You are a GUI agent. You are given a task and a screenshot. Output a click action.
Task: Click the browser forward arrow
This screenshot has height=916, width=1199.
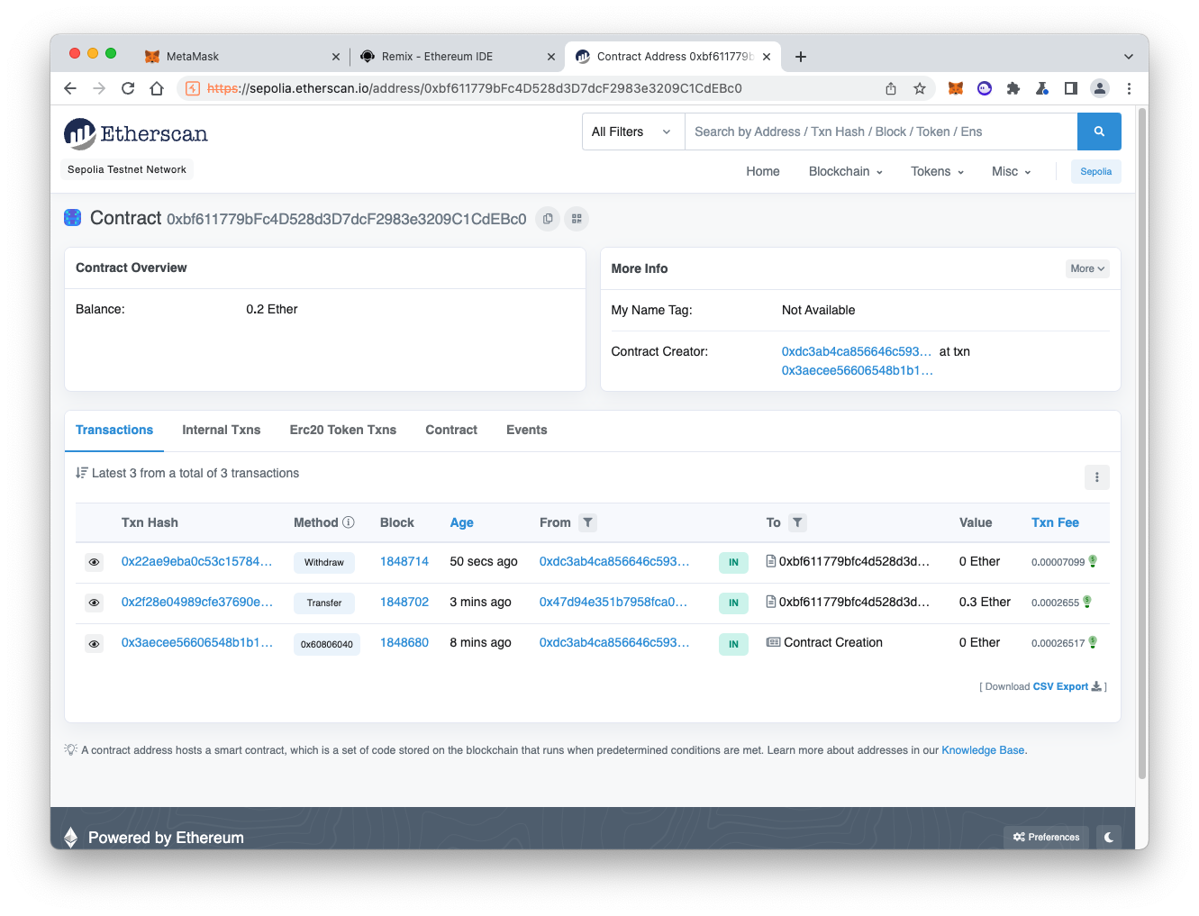(99, 88)
